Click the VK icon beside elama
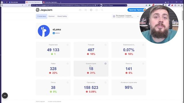 tap(54, 33)
